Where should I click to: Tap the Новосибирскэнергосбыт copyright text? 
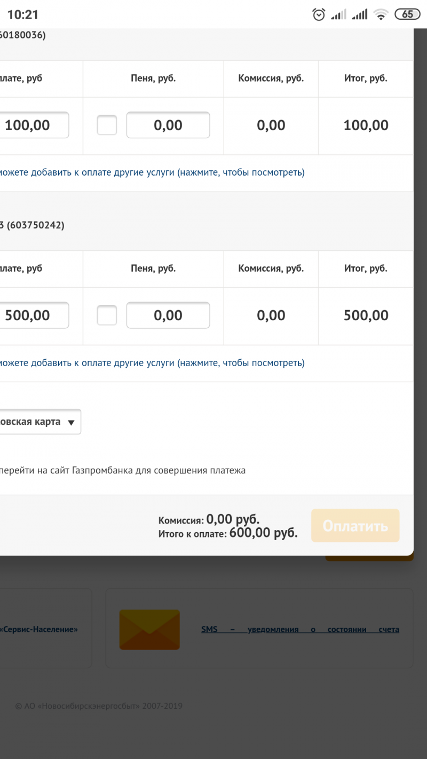(99, 706)
